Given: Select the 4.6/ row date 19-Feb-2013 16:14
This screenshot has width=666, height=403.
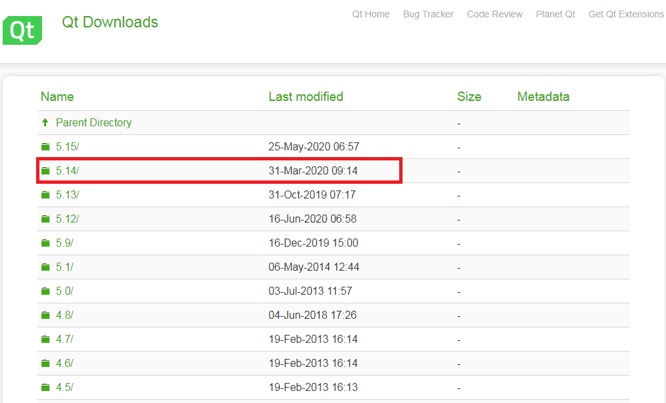Looking at the screenshot, I should (313, 363).
